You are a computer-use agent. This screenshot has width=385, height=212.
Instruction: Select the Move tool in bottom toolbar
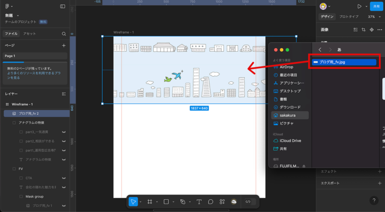(133, 201)
